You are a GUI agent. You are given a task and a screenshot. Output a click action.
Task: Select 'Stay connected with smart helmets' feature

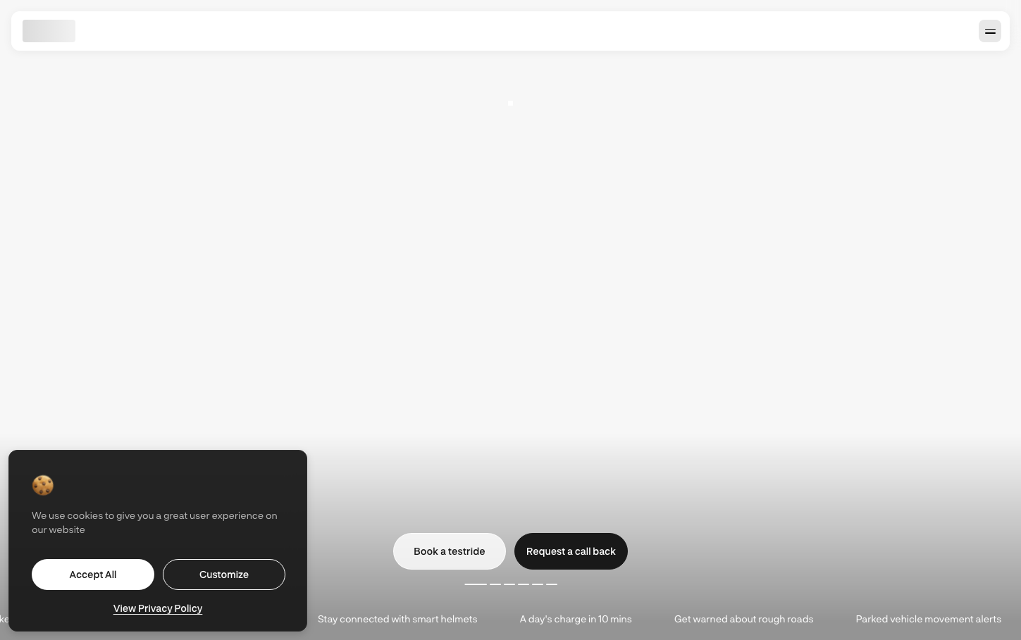pos(397,619)
